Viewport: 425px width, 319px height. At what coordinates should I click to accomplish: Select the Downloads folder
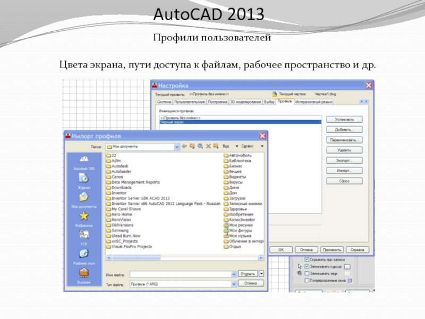click(118, 188)
